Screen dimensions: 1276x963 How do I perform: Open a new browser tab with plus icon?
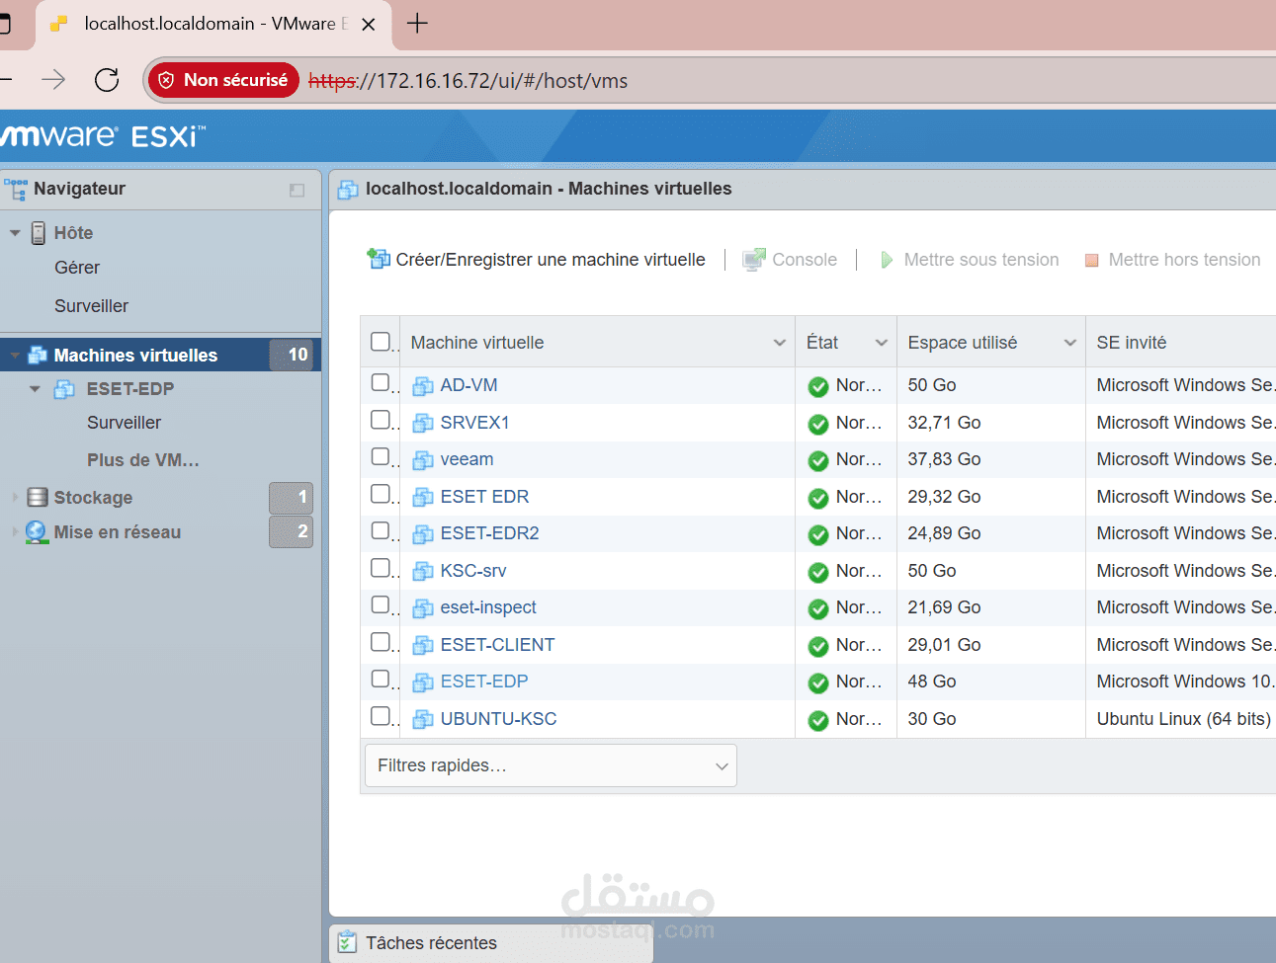(417, 24)
